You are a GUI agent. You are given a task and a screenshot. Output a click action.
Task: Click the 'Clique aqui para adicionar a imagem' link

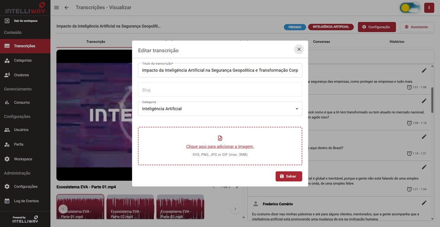tap(220, 147)
